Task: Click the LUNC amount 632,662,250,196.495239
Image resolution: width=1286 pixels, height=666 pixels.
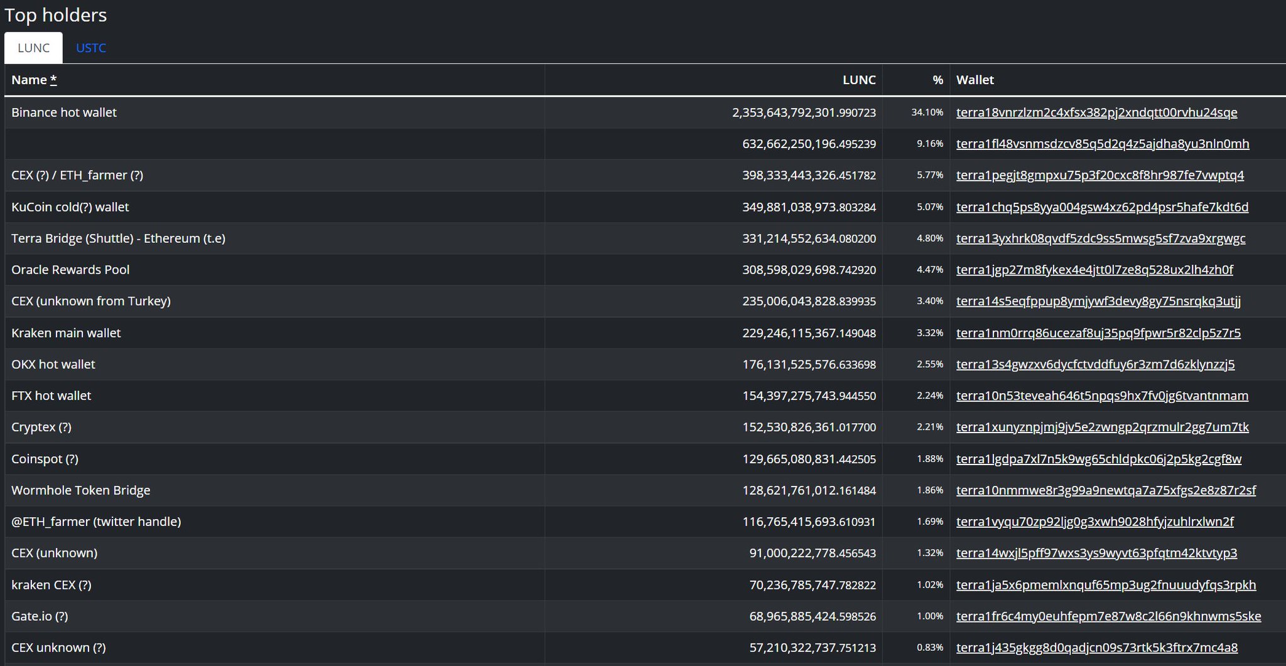Action: tap(809, 144)
